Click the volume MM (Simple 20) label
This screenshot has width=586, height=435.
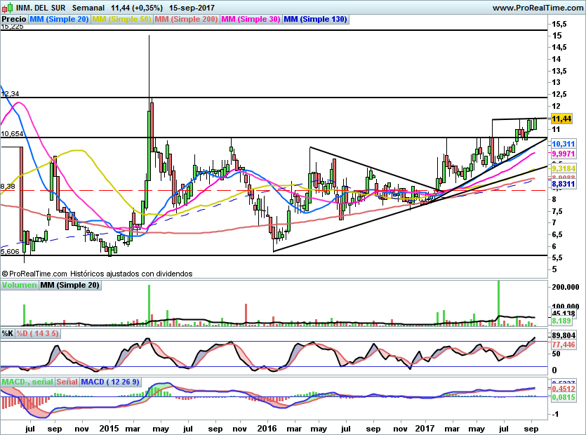(69, 285)
